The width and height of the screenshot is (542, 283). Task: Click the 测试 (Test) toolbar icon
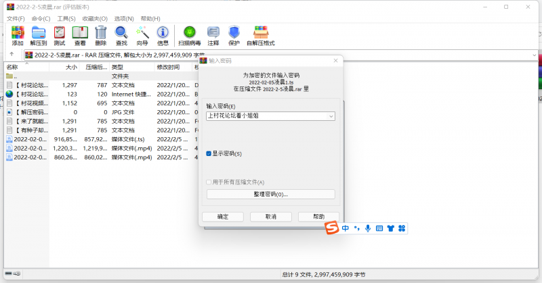tap(60, 35)
